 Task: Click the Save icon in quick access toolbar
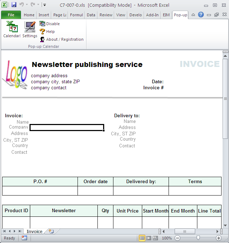point(14,5)
